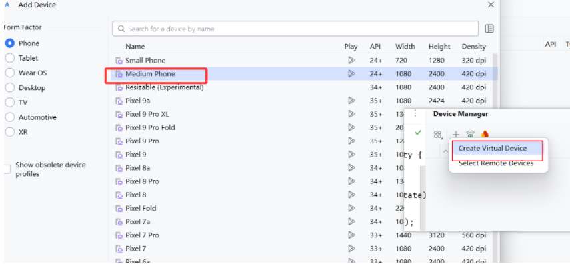
Task: Click the Play Store icon in Small Phone row
Action: click(351, 61)
